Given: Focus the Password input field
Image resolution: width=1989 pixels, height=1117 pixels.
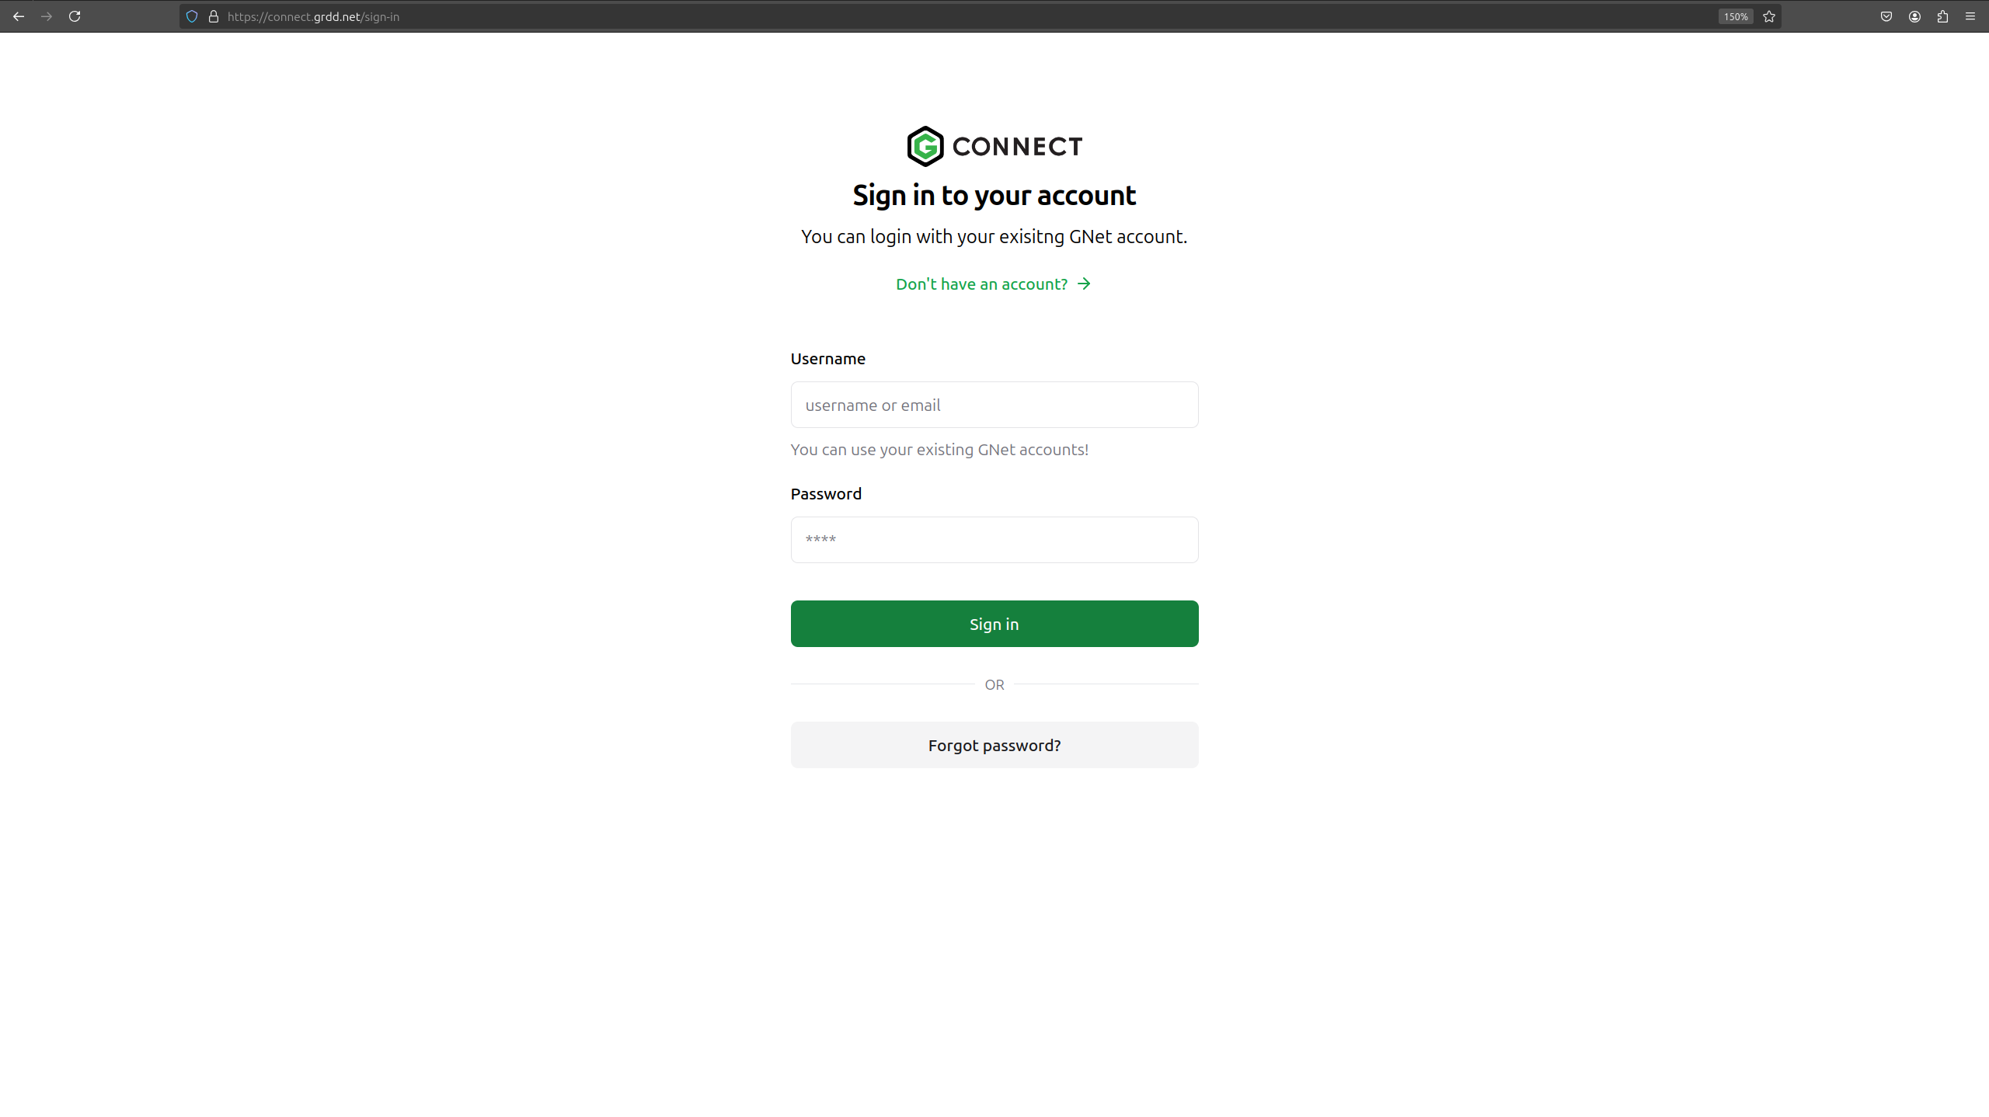Looking at the screenshot, I should [x=994, y=540].
